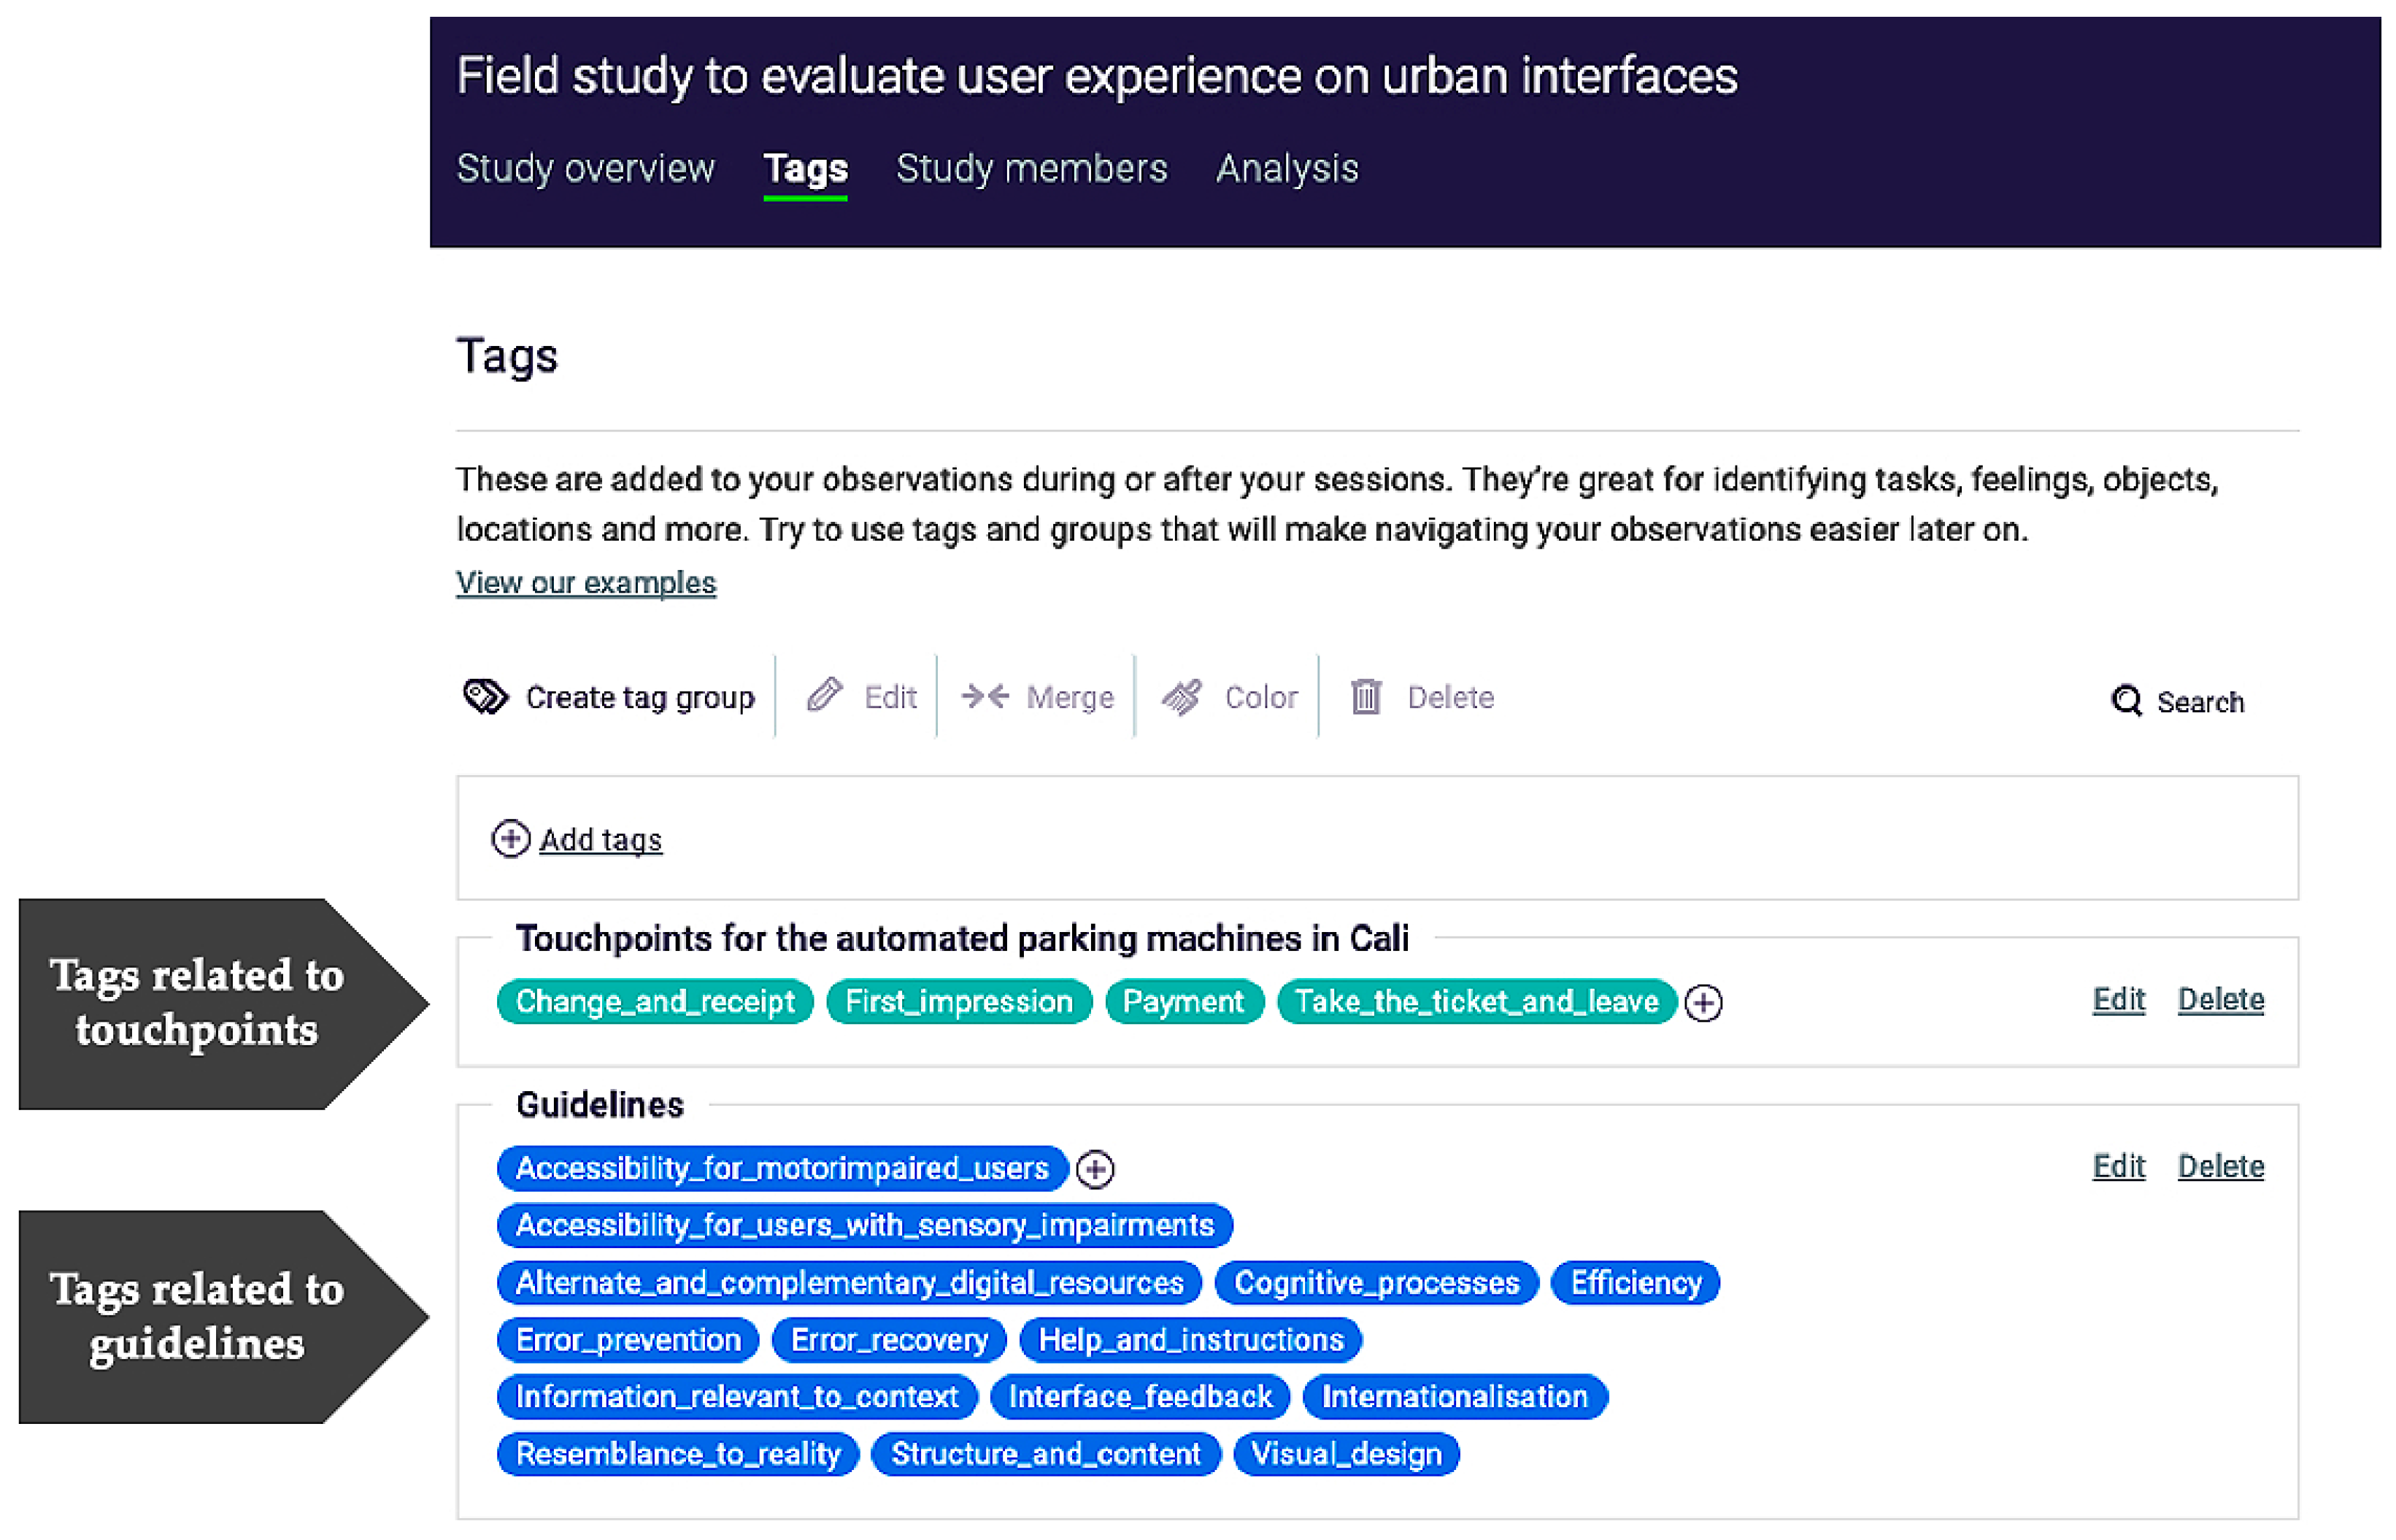Click plus icon next to Accessibility_for_motorimpaired_users
The width and height of the screenshot is (2396, 1540).
coord(1096,1169)
